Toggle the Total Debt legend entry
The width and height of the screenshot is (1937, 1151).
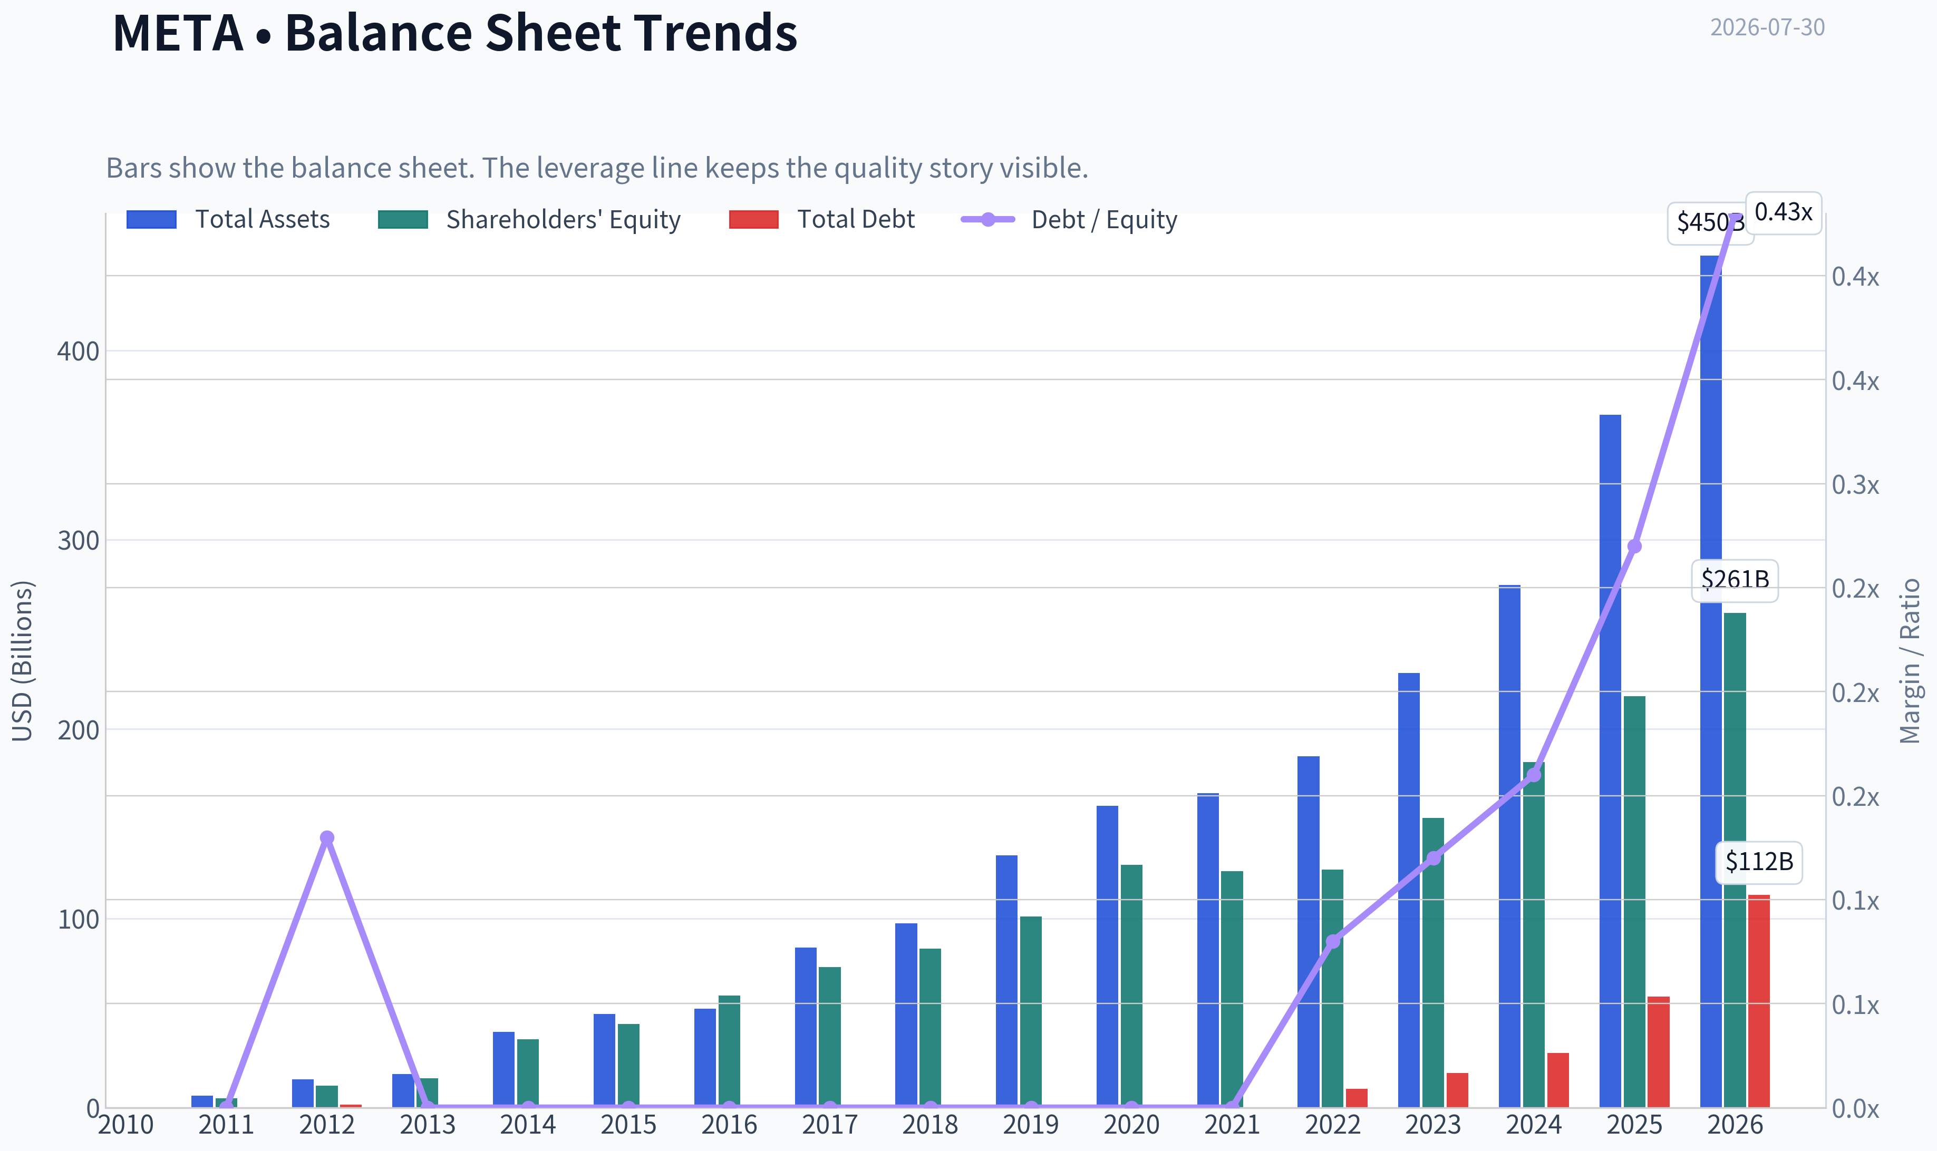[822, 219]
